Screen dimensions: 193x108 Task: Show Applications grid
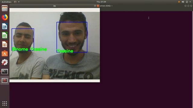pyautogui.click(x=5, y=103)
